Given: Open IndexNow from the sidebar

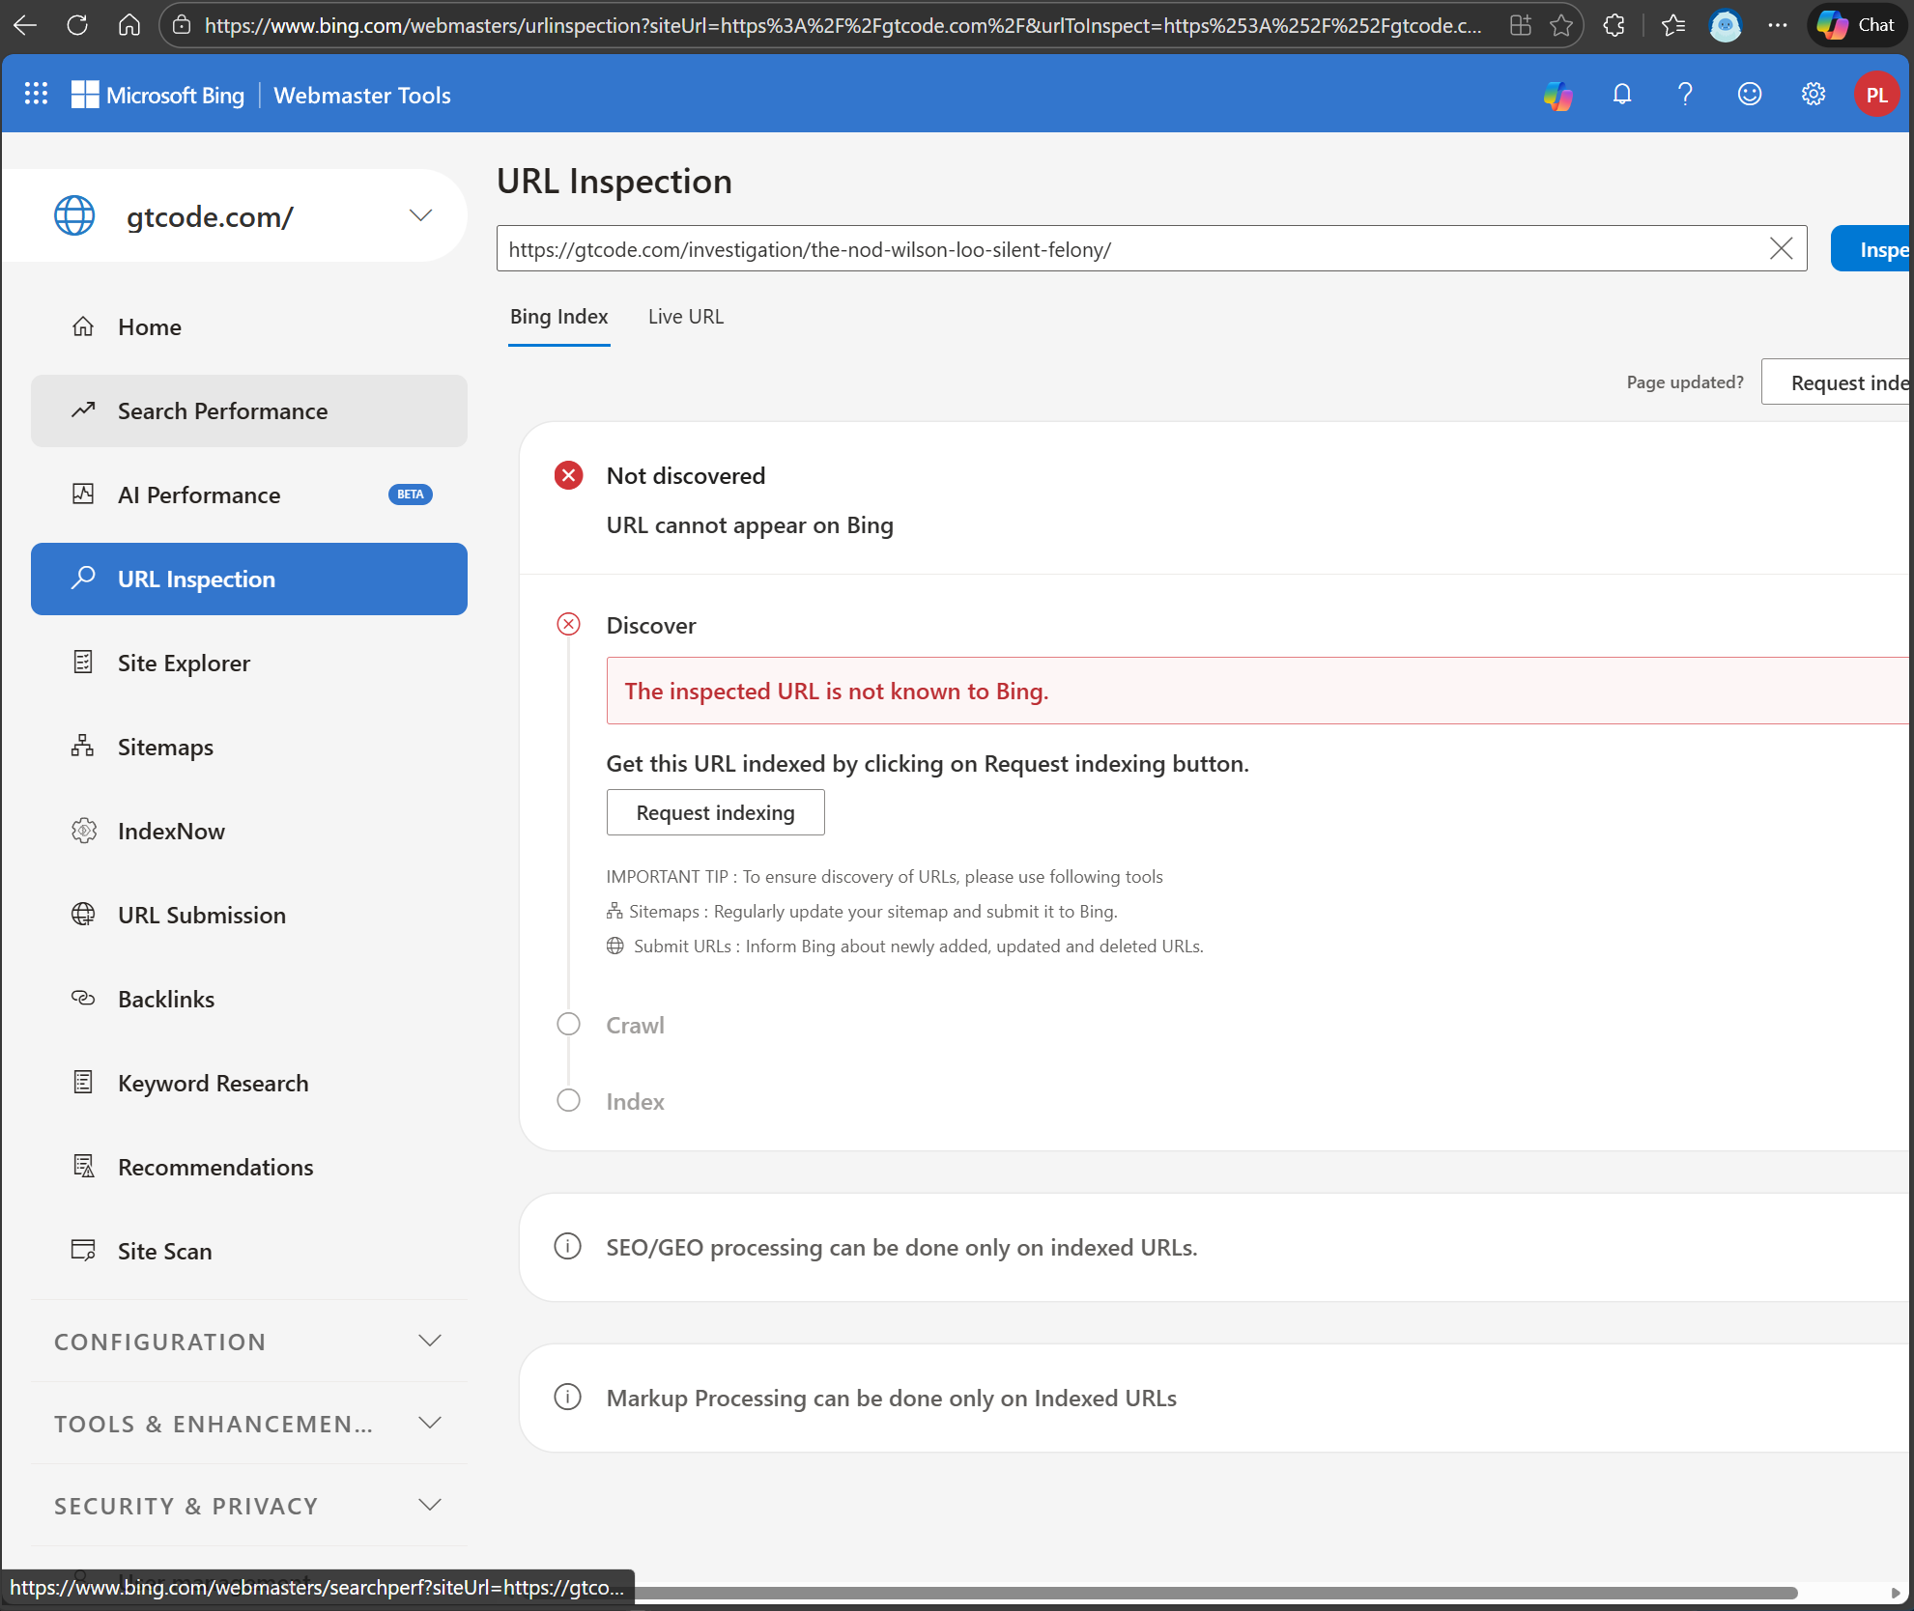Looking at the screenshot, I should click(x=171, y=831).
